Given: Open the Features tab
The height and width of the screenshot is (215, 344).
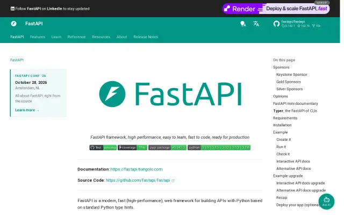Looking at the screenshot, I should 38,37.
